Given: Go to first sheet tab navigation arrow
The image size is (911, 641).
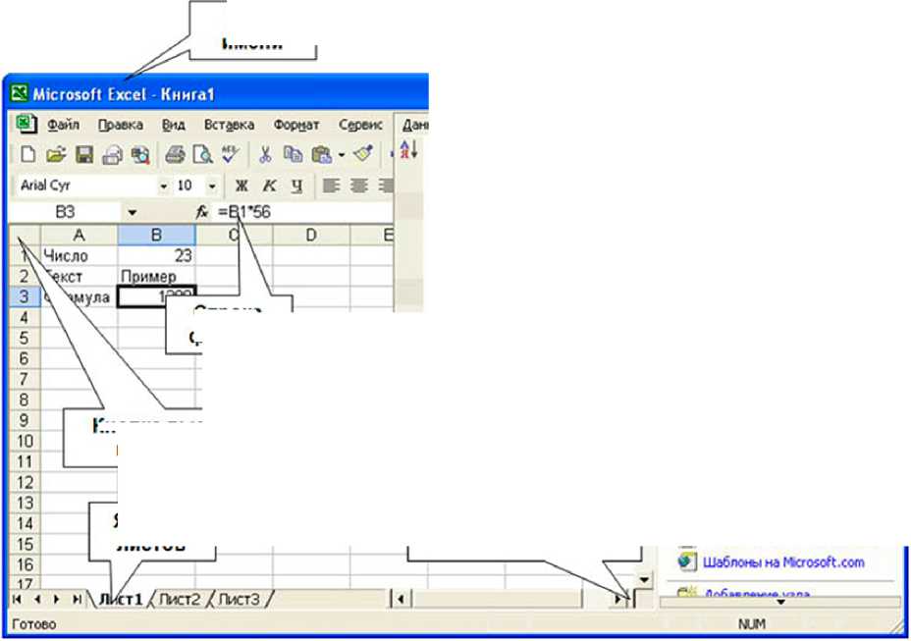Looking at the screenshot, I should (18, 599).
